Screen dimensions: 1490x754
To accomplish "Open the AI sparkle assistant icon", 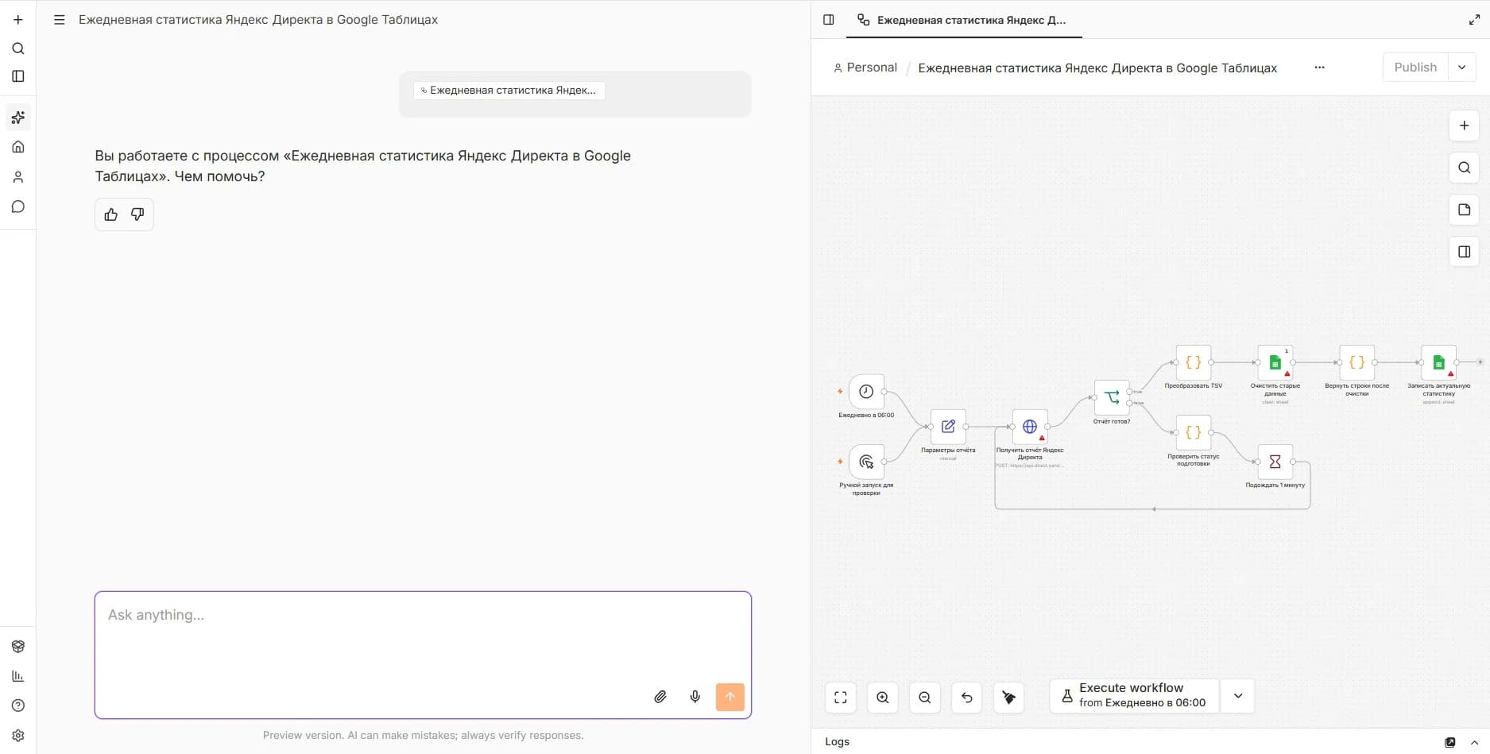I will click(18, 118).
